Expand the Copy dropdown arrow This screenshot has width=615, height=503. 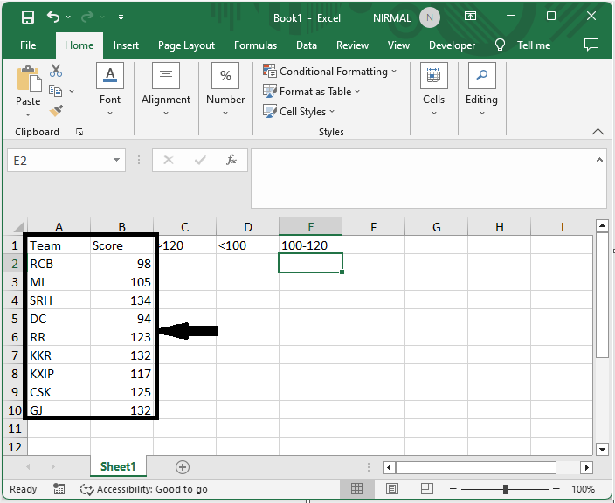click(72, 91)
